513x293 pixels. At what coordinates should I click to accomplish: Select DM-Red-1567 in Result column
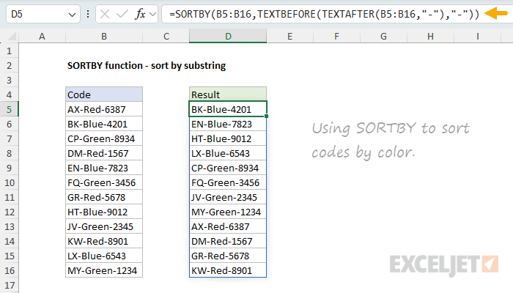pos(228,241)
